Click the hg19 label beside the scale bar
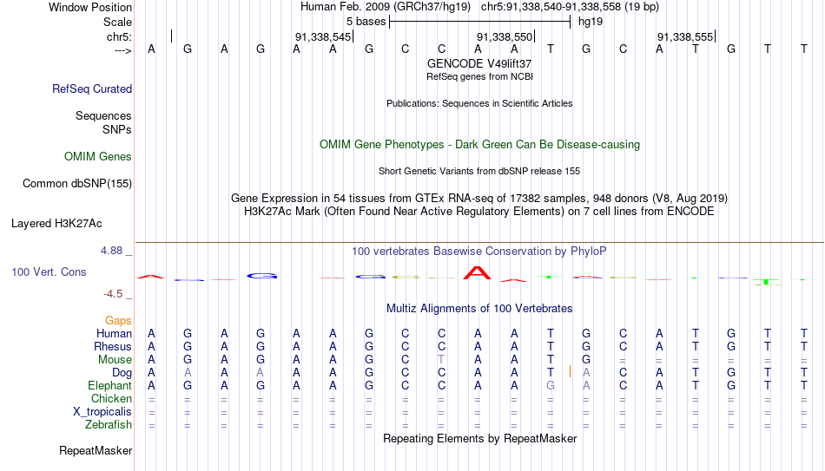This screenshot has height=471, width=825. pos(591,22)
